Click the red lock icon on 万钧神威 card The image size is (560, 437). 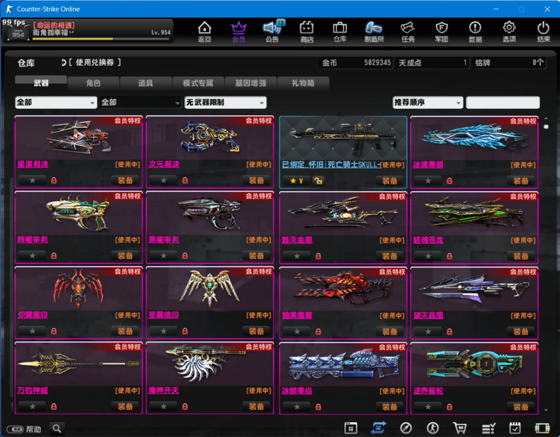(54, 406)
